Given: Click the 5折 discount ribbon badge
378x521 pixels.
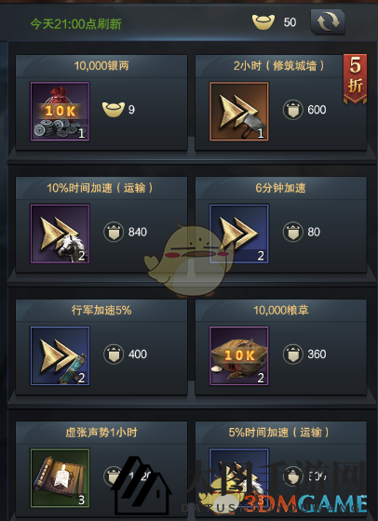Looking at the screenshot, I should [355, 79].
